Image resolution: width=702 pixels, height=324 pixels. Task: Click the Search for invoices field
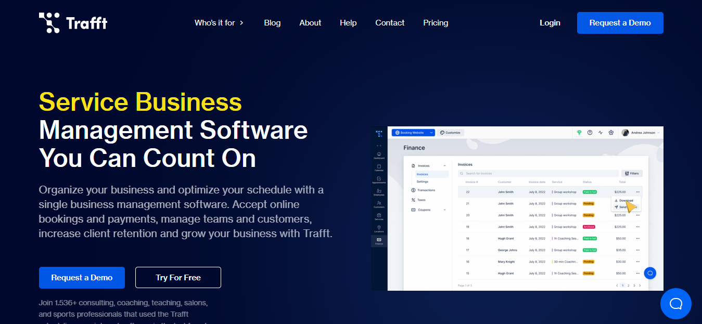pos(538,173)
